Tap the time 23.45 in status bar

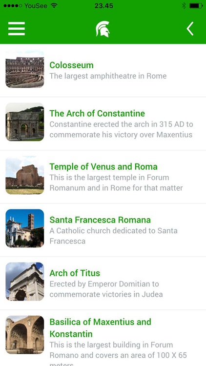[103, 6]
